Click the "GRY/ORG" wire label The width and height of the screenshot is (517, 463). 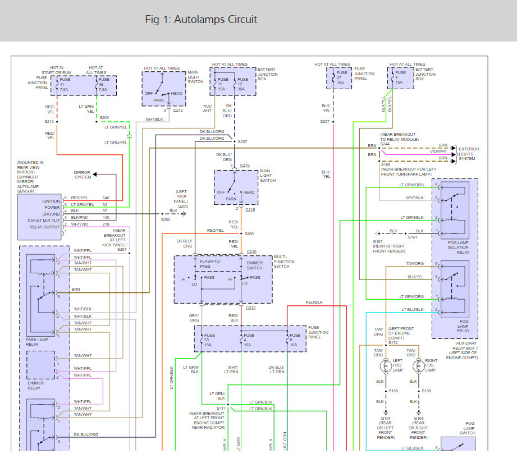click(194, 318)
